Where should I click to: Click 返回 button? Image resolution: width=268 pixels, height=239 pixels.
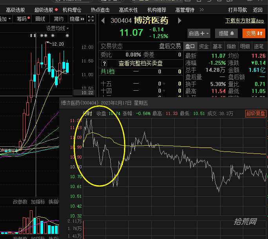(x=258, y=10)
